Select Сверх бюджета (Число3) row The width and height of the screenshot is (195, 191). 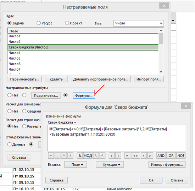coord(83,47)
